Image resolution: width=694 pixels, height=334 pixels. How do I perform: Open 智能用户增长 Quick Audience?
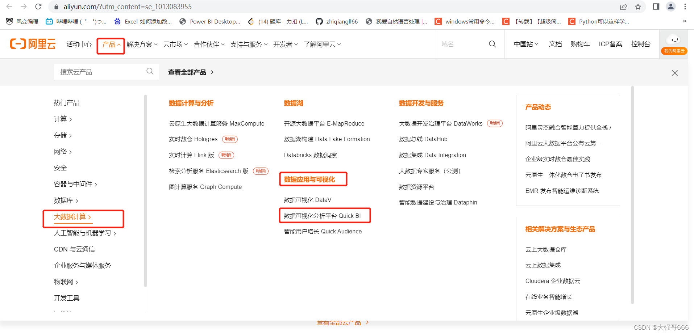(x=323, y=231)
